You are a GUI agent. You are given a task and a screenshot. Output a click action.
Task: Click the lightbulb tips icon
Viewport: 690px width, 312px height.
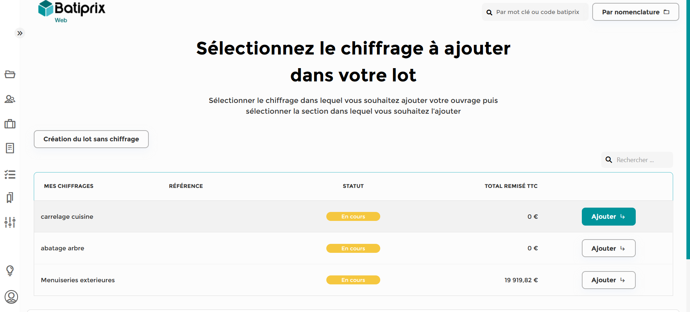point(10,270)
